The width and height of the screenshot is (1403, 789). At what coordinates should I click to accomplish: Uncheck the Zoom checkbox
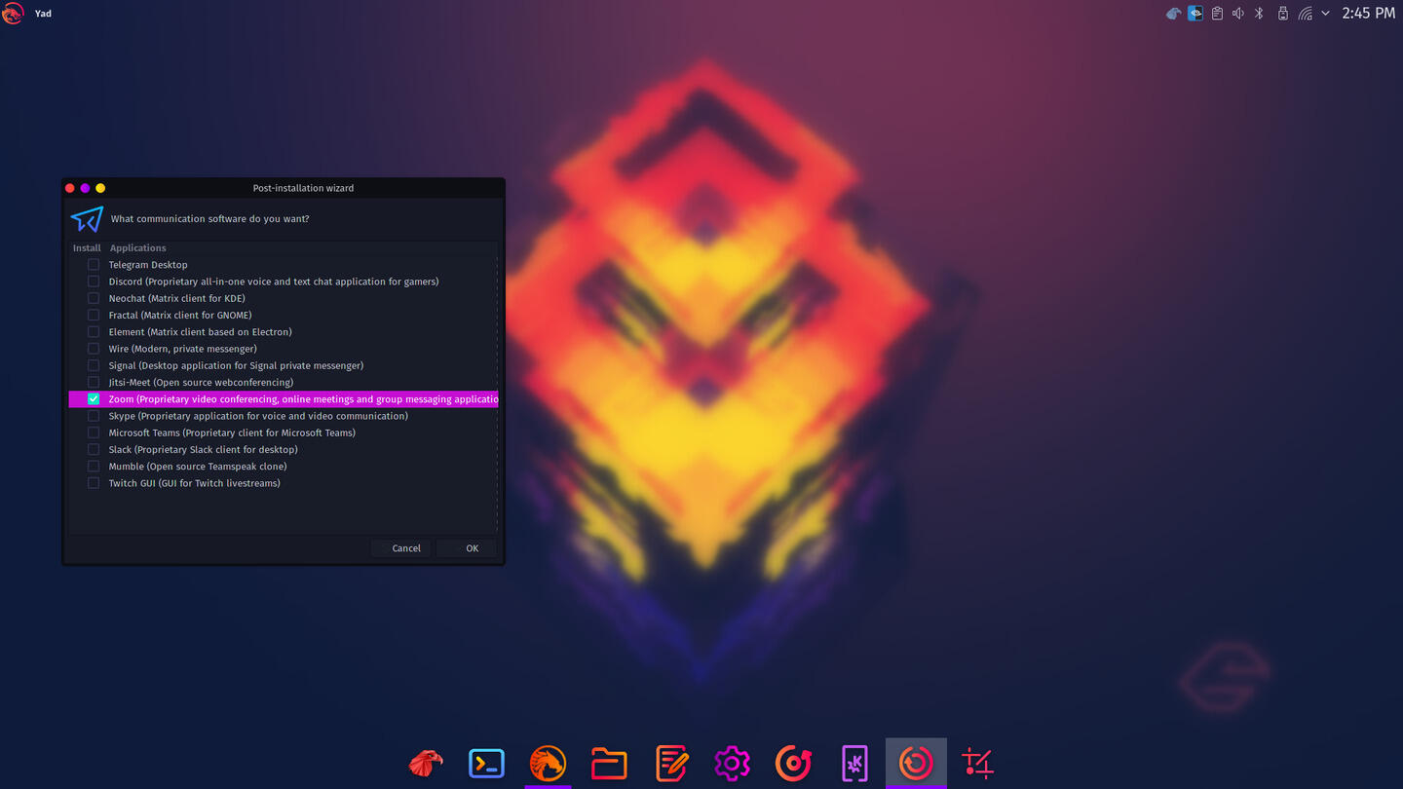[x=94, y=399]
